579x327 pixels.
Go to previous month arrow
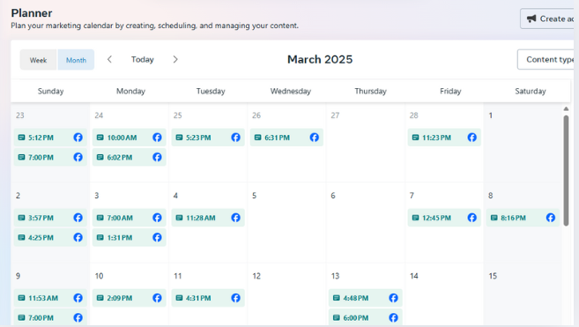click(109, 59)
